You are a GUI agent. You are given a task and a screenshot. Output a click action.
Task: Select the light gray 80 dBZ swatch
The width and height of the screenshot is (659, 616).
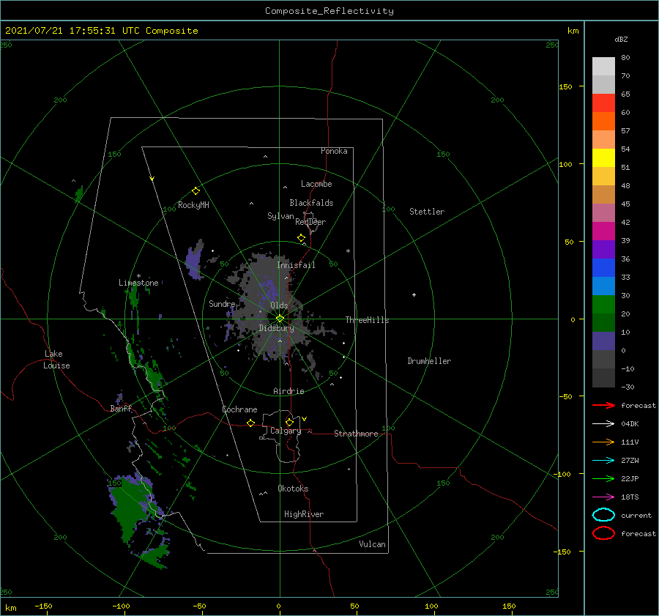point(603,67)
